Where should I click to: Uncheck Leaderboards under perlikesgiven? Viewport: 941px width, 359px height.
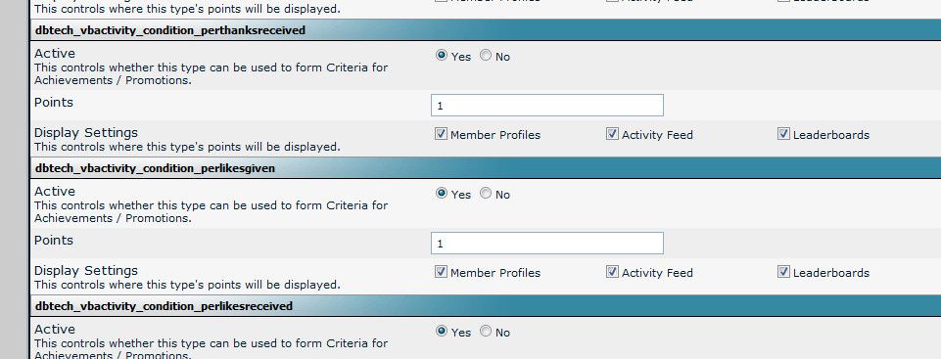click(783, 272)
